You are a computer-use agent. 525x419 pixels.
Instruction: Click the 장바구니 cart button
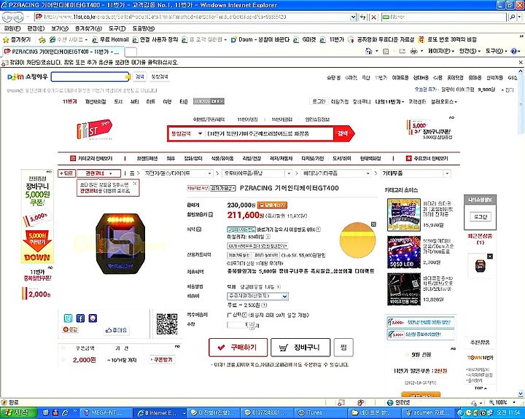point(300,348)
